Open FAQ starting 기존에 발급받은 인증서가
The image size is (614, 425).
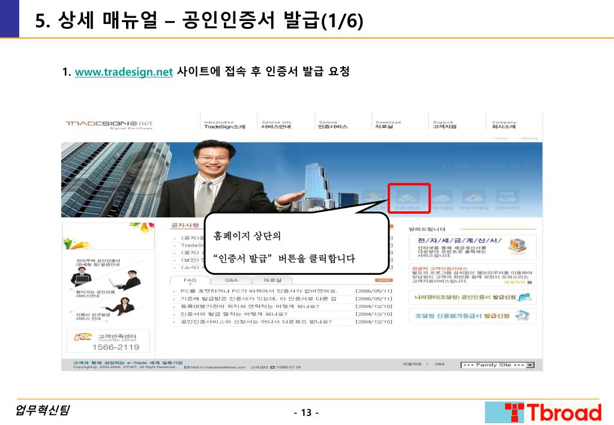[259, 298]
